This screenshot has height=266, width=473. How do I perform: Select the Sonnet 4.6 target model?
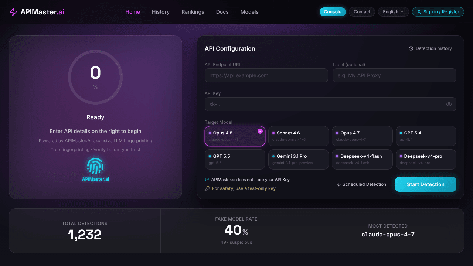[x=299, y=136]
